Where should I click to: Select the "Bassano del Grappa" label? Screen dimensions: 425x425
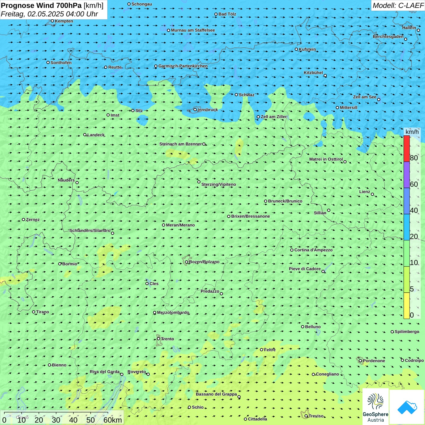tap(216, 394)
